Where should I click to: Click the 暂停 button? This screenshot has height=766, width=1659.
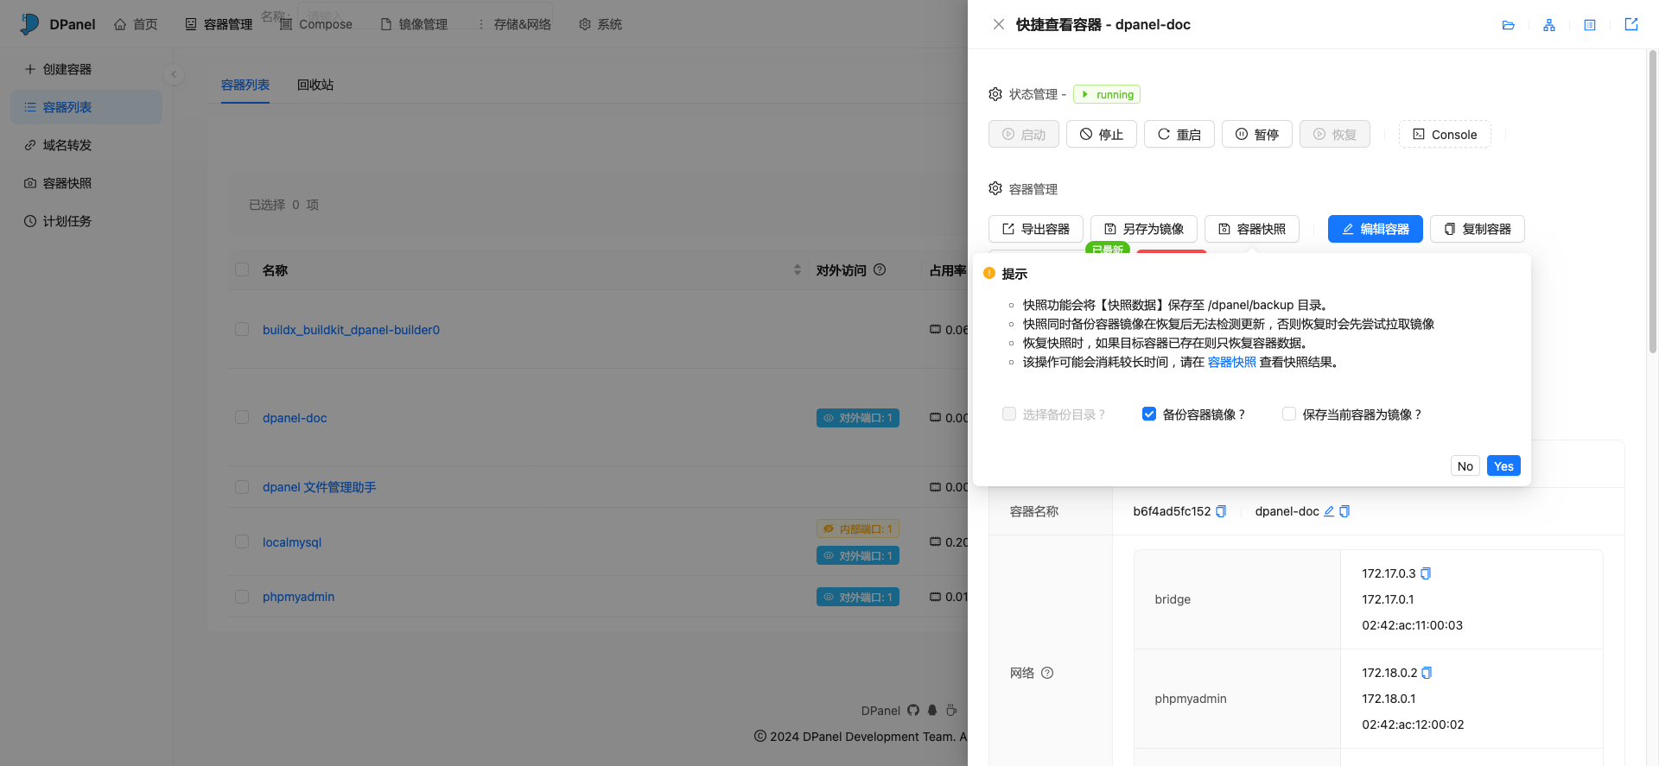point(1257,134)
